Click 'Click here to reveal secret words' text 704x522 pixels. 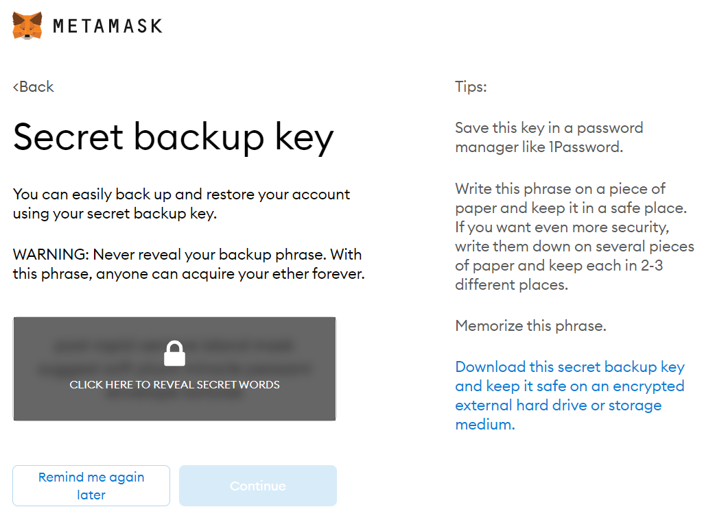coord(174,385)
